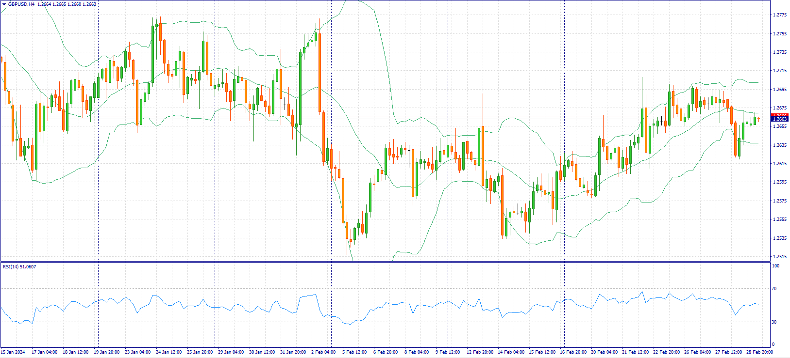Click the RSI(14) 51.0607 indicator label

[19, 267]
